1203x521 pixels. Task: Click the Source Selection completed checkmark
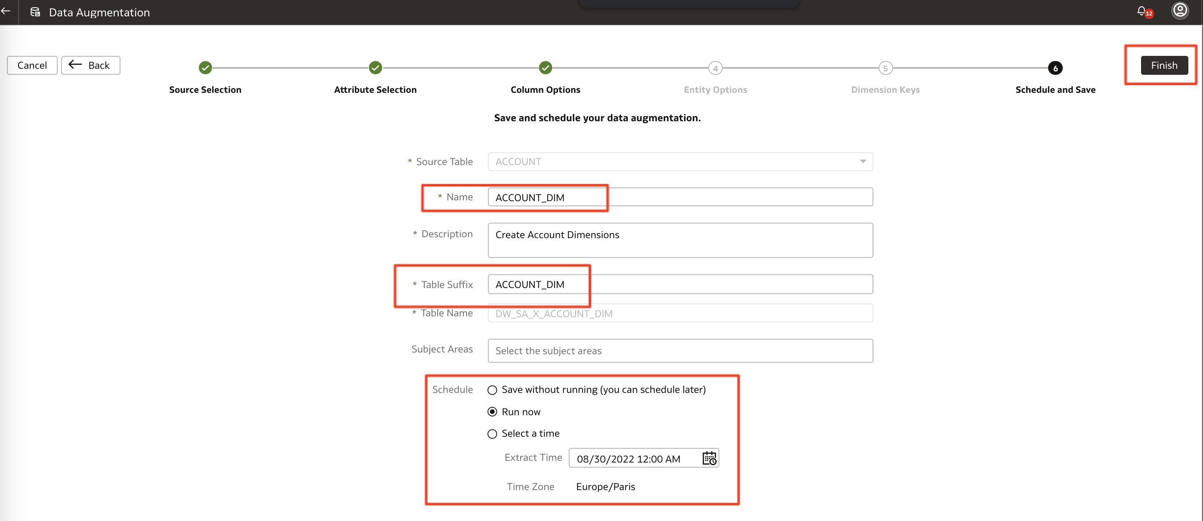(205, 67)
